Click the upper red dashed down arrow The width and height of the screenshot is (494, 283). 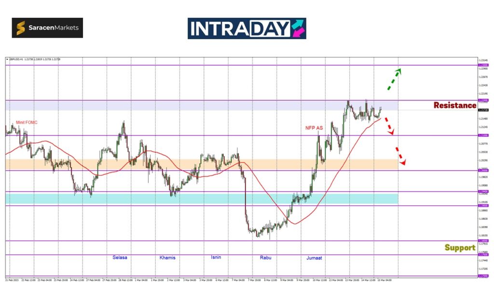[389, 125]
